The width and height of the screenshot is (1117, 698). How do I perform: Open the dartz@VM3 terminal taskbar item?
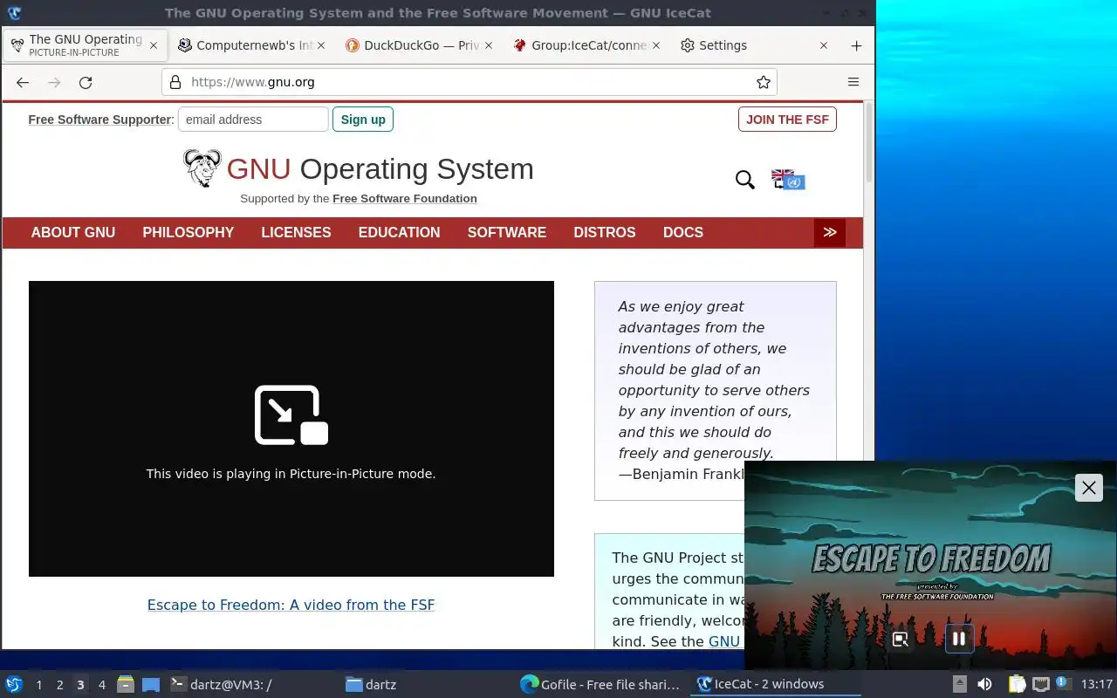click(252, 684)
